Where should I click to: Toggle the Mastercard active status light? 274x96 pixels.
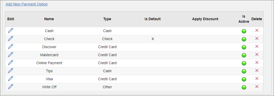tap(244, 55)
